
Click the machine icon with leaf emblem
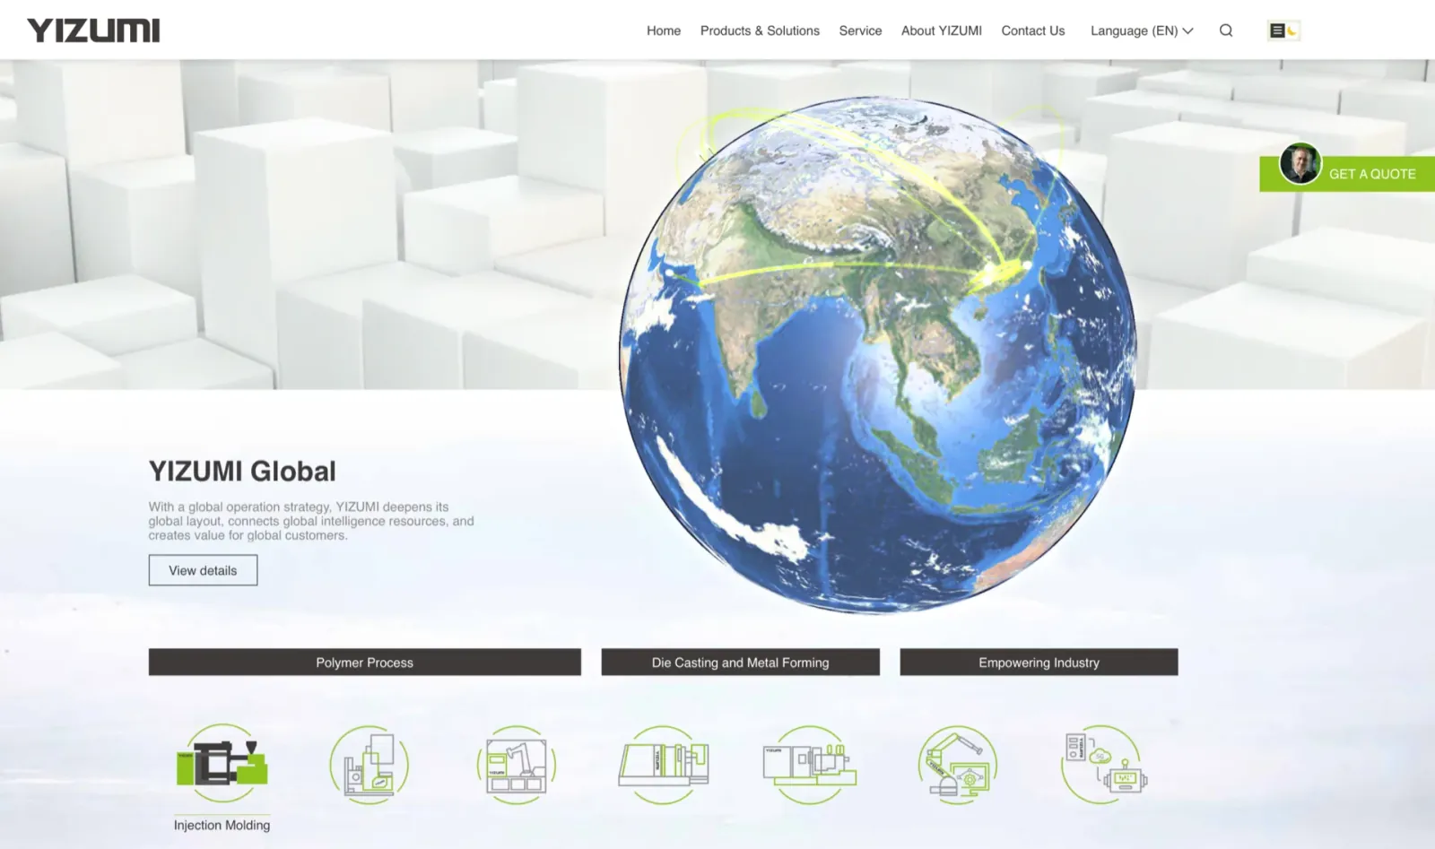(x=369, y=765)
